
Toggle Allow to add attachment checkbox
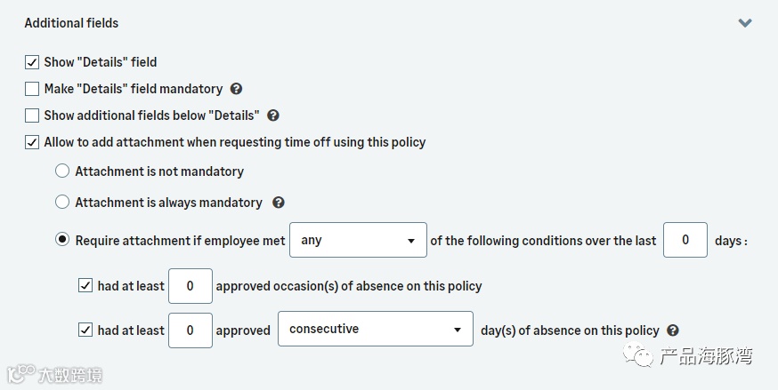coord(32,142)
